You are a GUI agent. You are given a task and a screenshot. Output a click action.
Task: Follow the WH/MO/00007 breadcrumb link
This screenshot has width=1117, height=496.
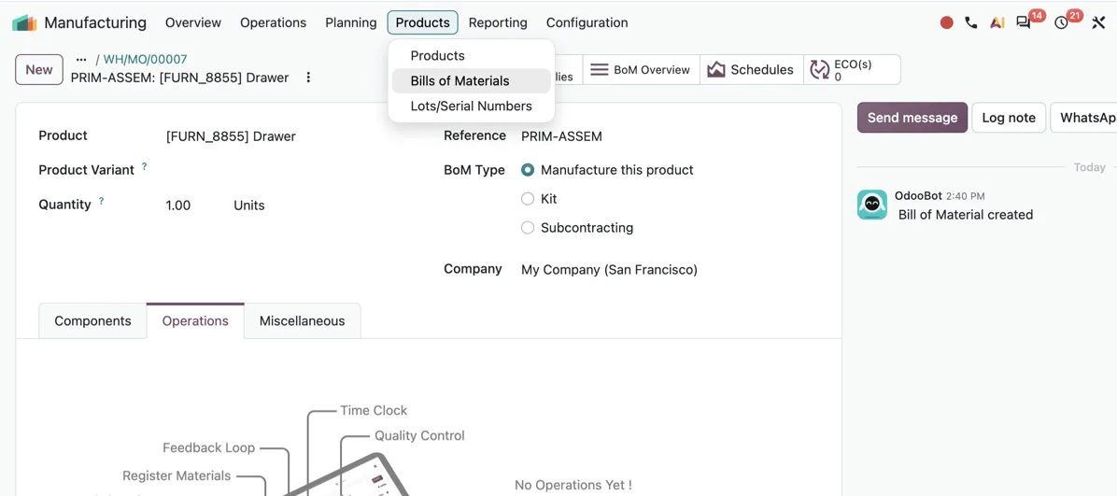[x=146, y=59]
